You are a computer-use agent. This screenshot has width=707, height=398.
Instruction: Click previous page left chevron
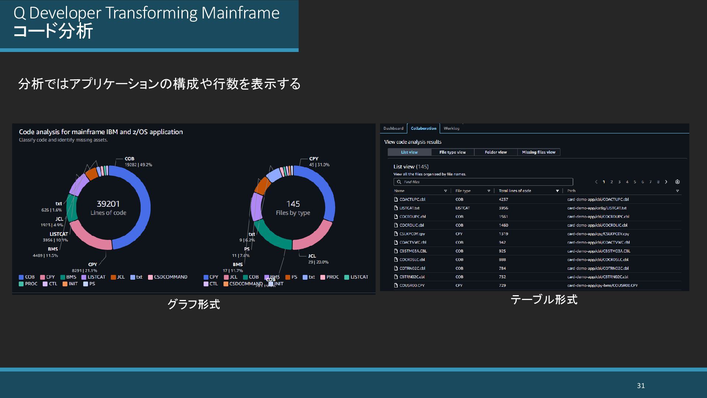tap(596, 182)
